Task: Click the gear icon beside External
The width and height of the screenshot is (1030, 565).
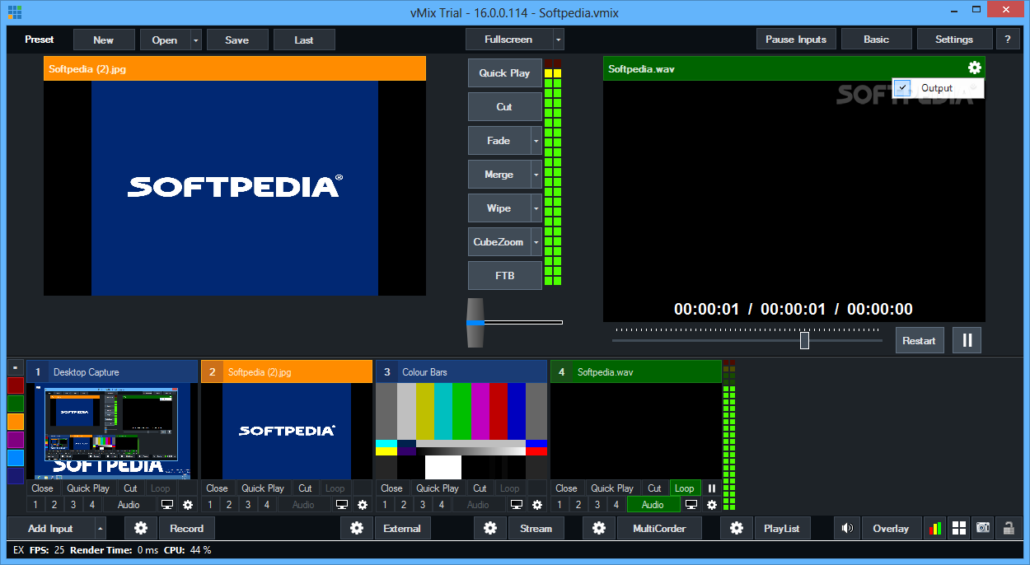Action: click(x=357, y=528)
